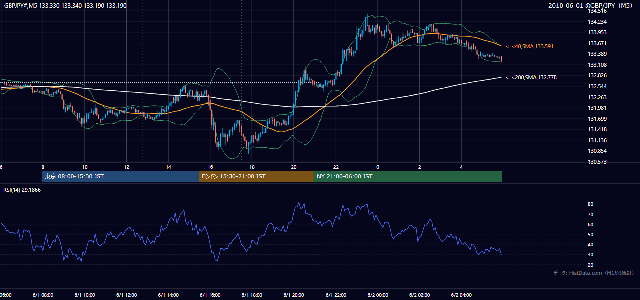Open the HistData.com data credit text

point(593,273)
